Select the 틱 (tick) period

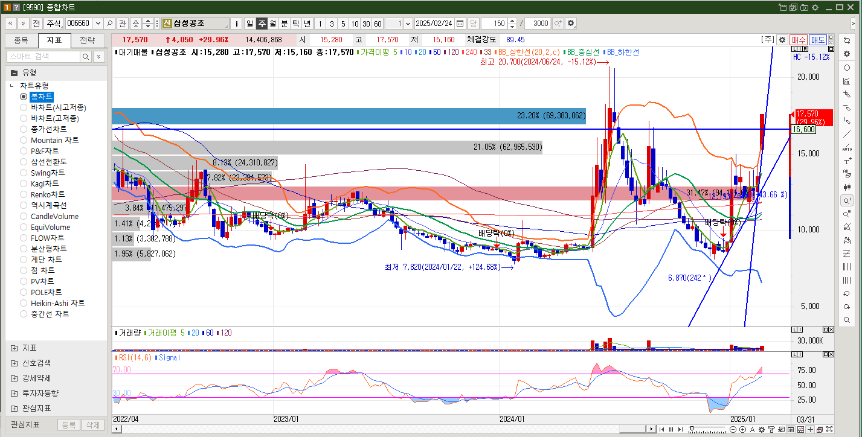(296, 23)
